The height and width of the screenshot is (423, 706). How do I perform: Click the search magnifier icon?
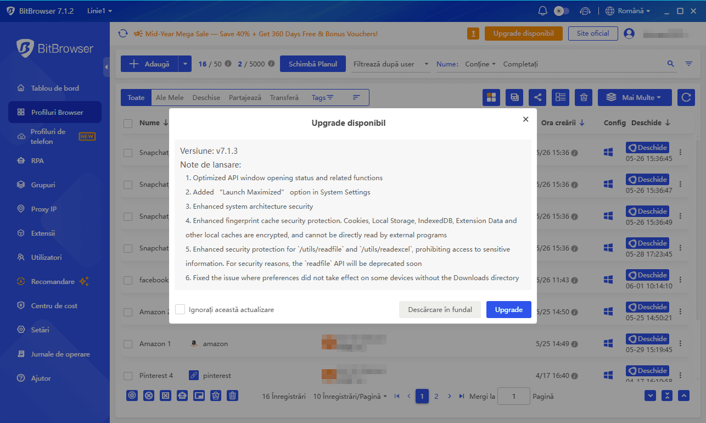(670, 64)
